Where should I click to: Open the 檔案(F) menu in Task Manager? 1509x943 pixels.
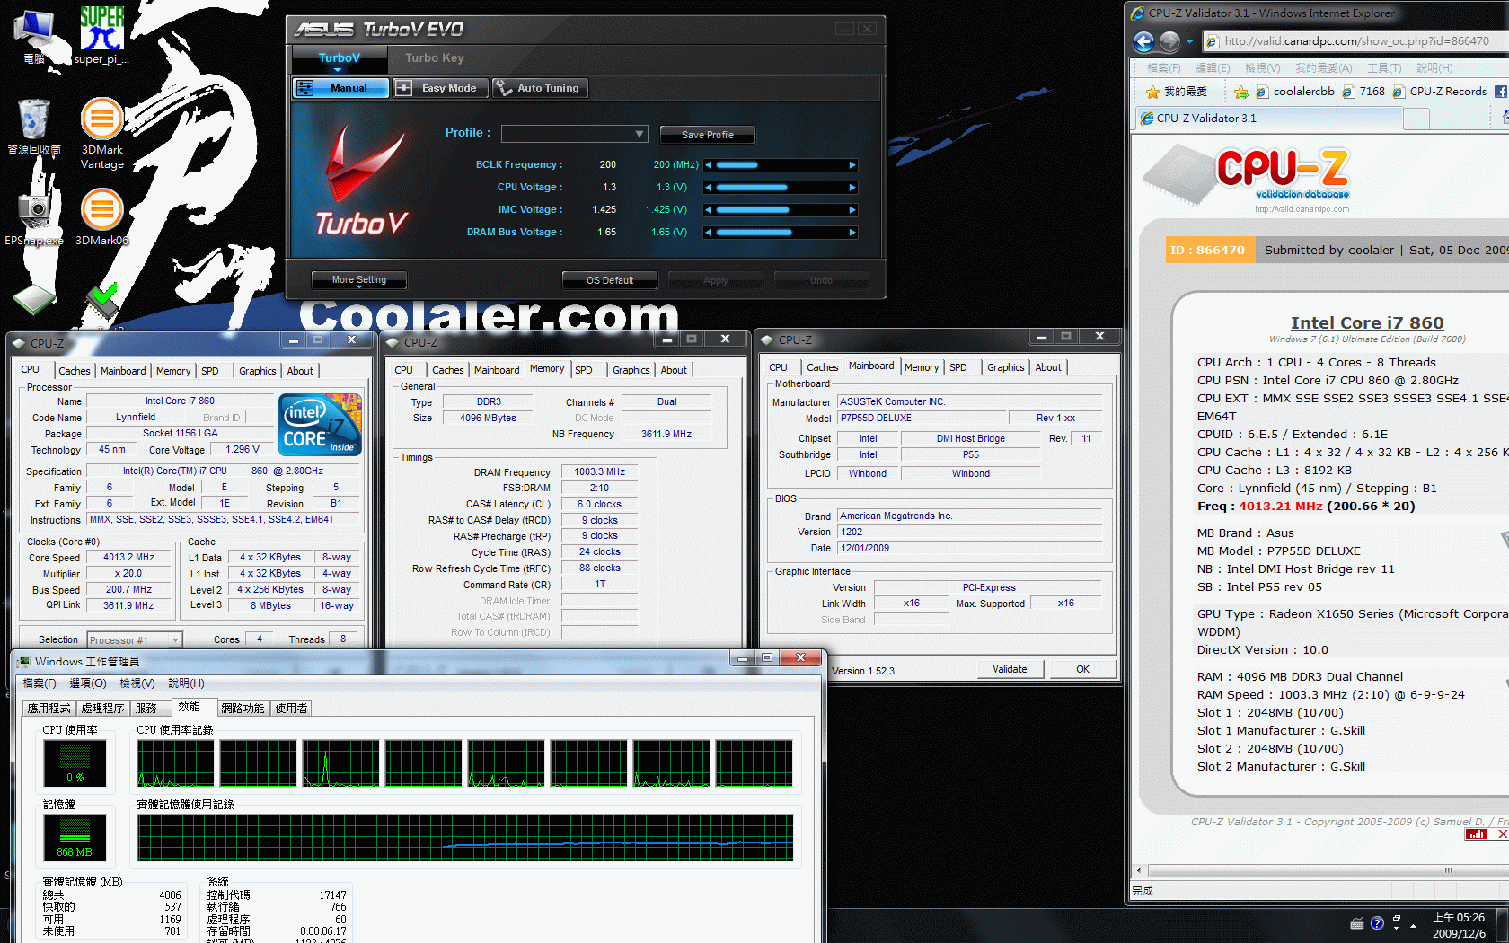tap(40, 683)
